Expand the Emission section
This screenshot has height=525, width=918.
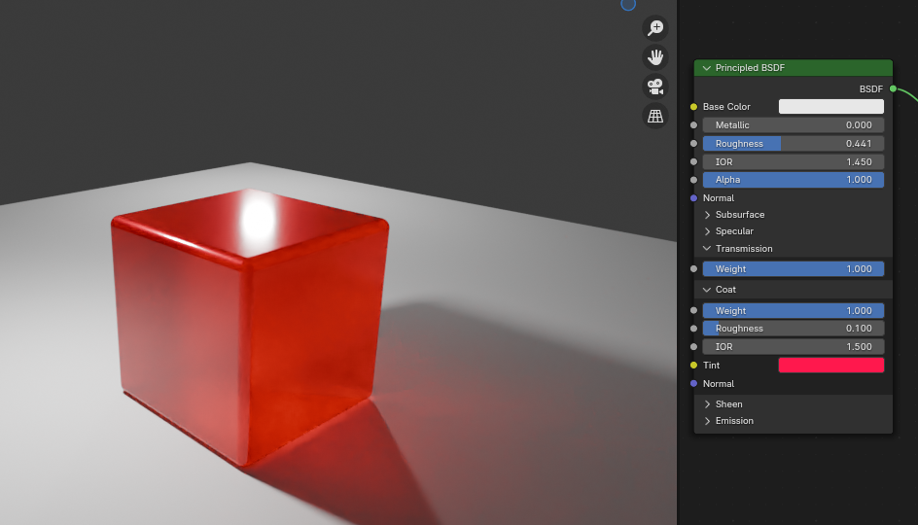tap(707, 421)
